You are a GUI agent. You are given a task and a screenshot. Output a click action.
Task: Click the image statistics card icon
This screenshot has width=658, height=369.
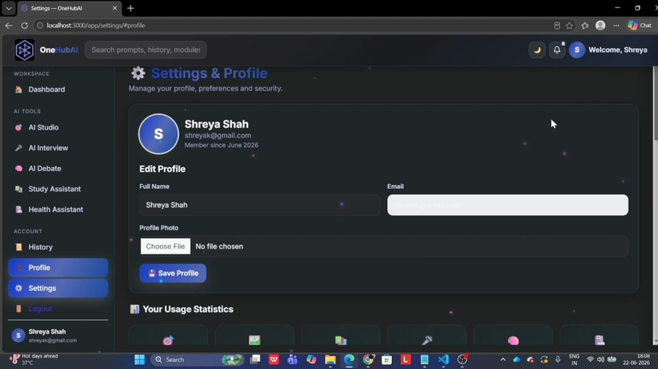[255, 340]
